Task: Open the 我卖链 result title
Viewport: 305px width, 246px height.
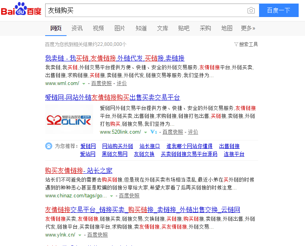Action: click(115, 58)
